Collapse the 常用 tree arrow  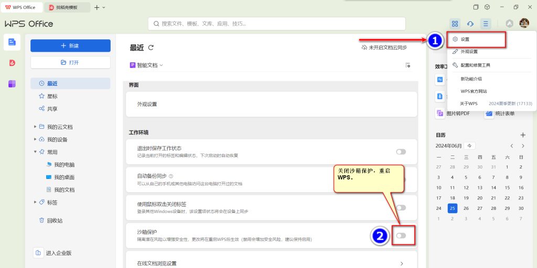(x=35, y=152)
